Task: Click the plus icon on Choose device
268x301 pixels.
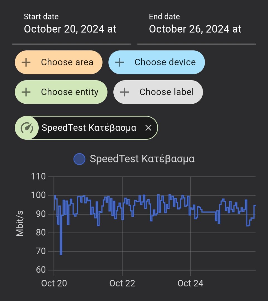Action: click(120, 62)
